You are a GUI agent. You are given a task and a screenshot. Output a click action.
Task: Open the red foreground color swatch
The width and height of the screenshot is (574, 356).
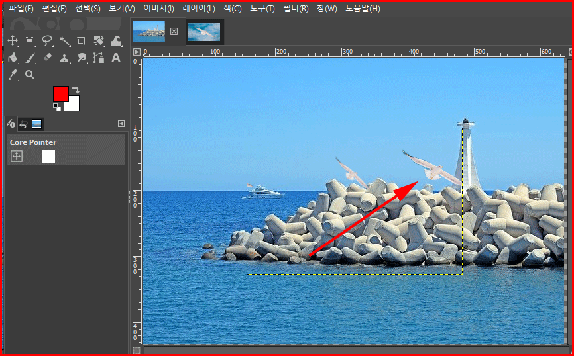click(61, 94)
